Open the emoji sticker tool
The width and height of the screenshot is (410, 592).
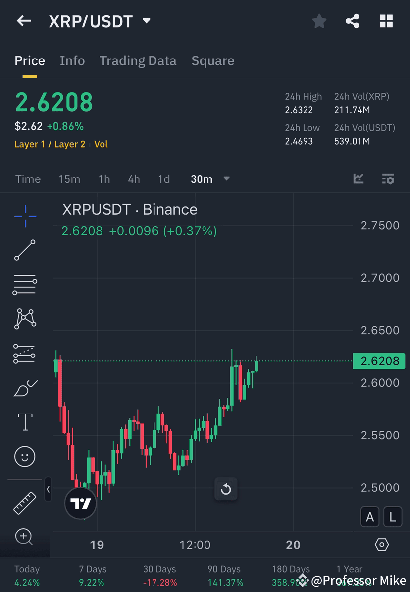point(25,456)
